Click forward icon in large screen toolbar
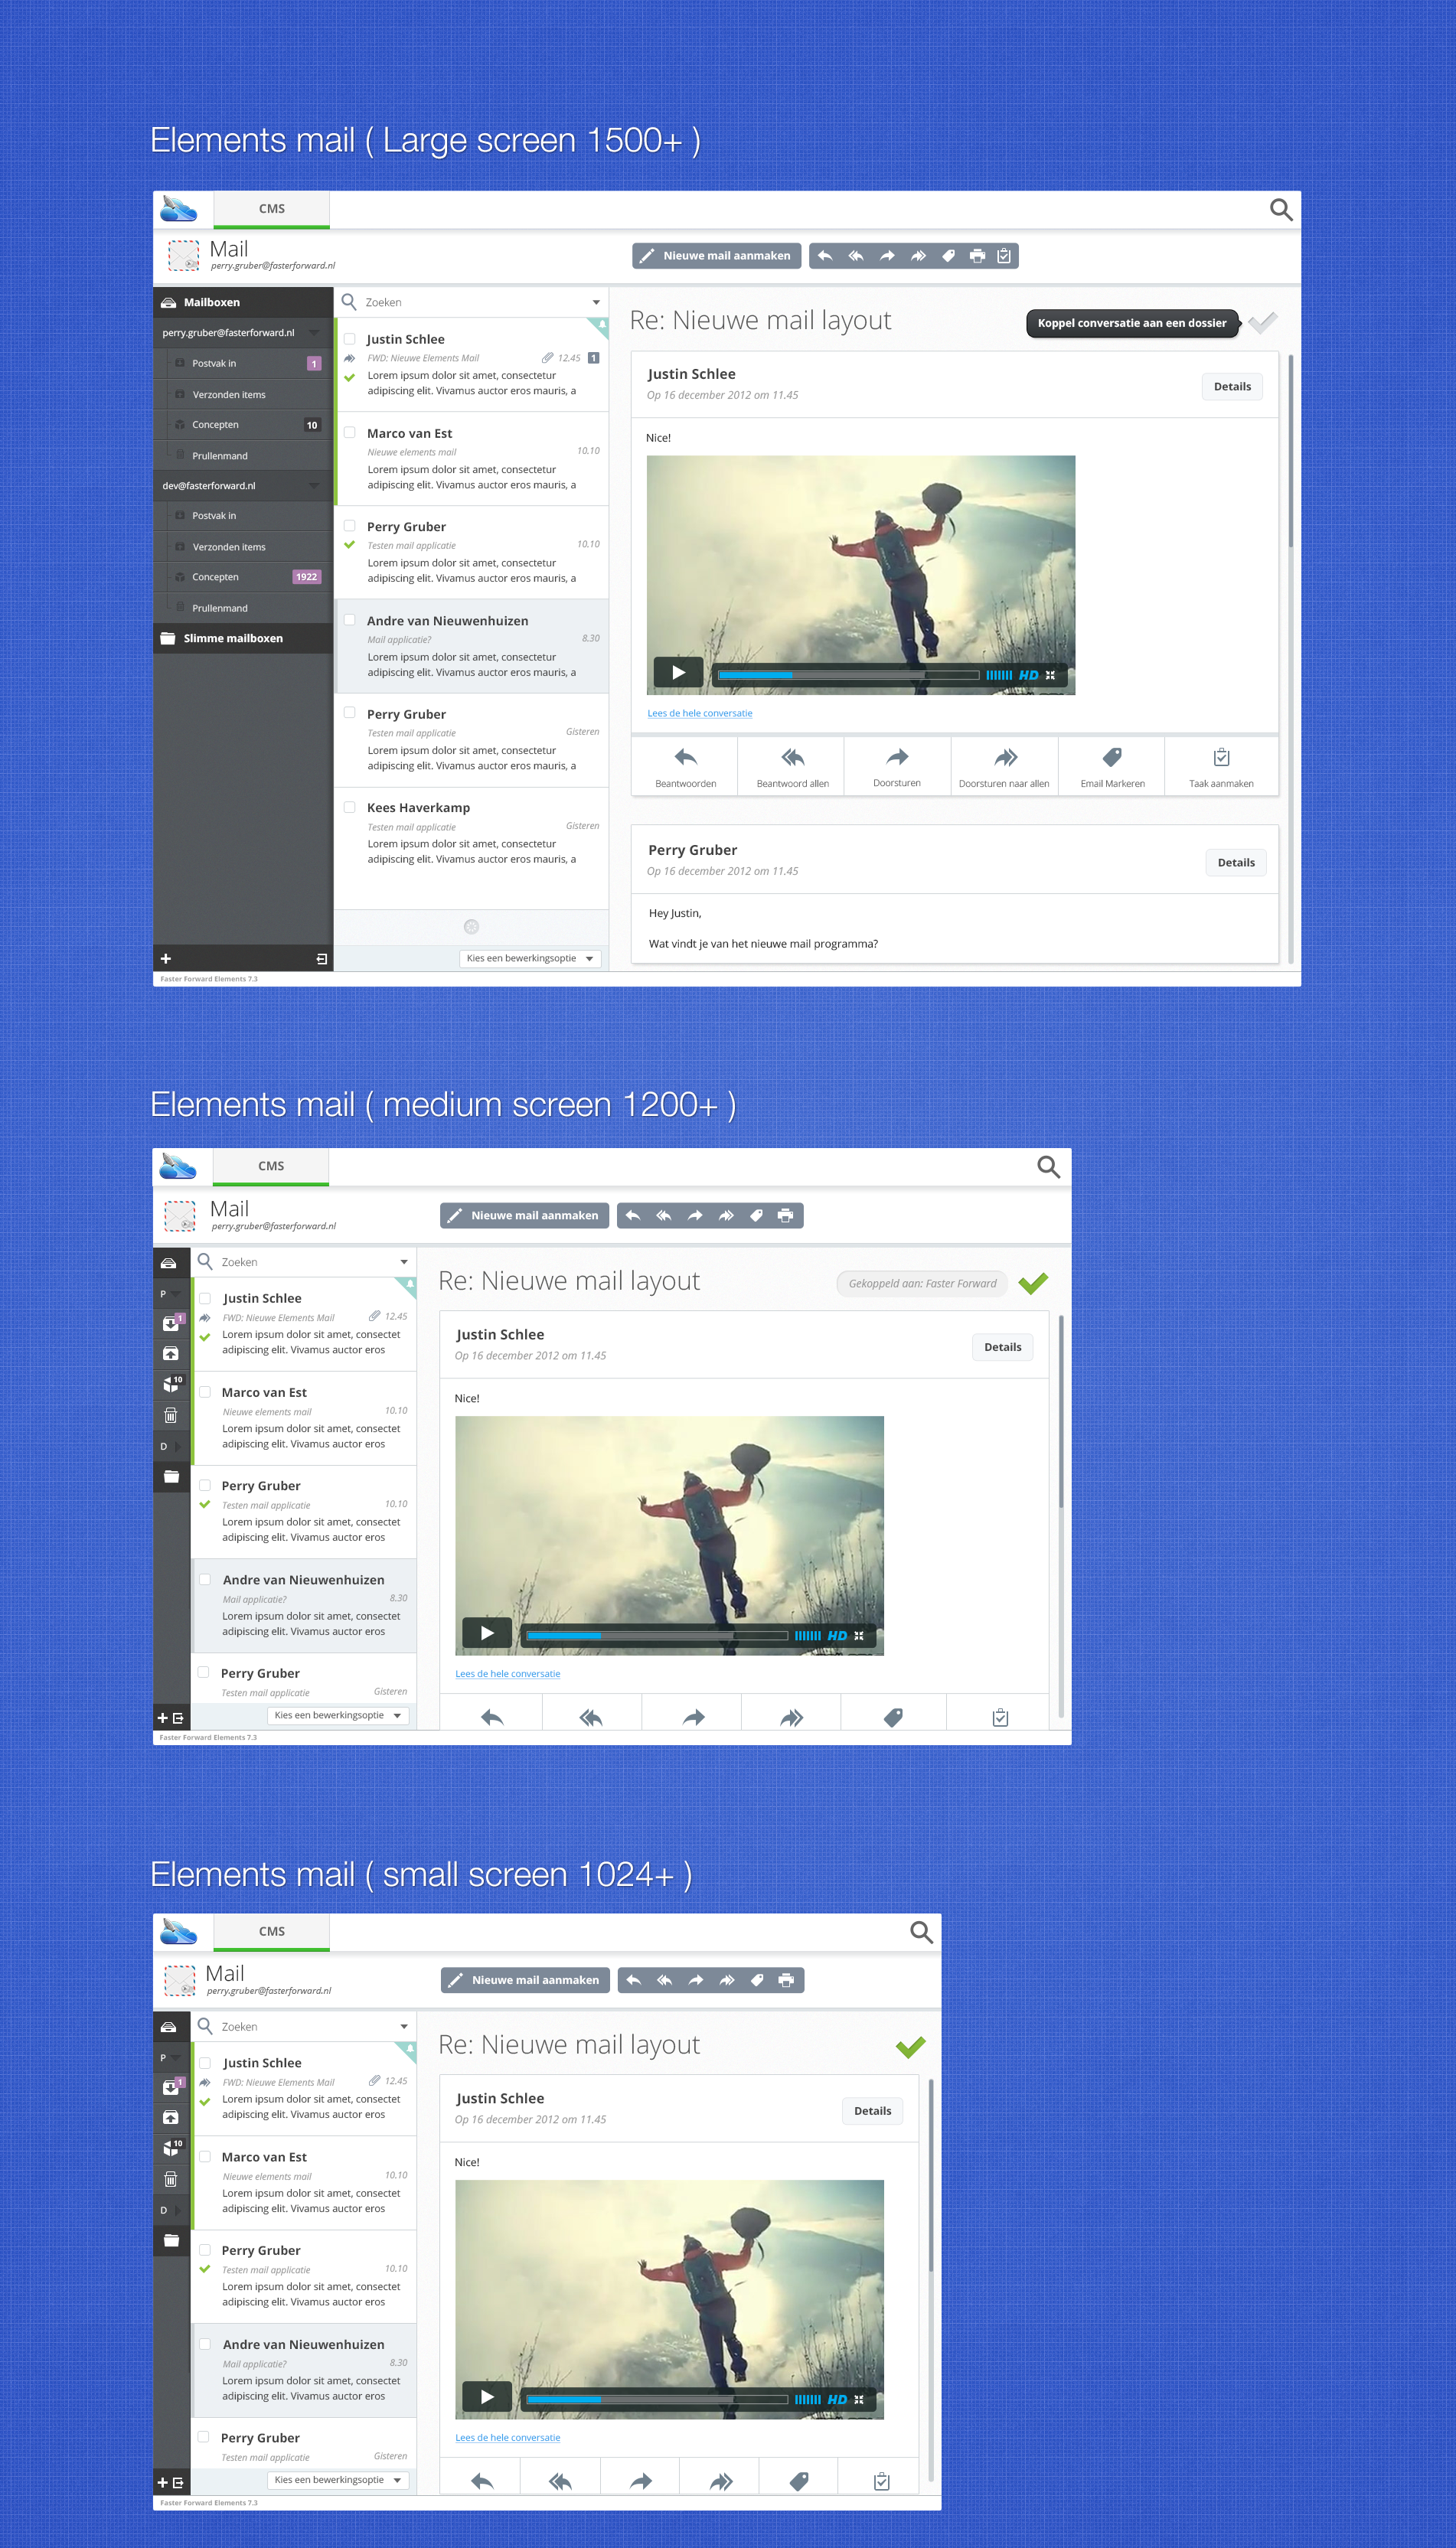Image resolution: width=1456 pixels, height=2548 pixels. (887, 256)
